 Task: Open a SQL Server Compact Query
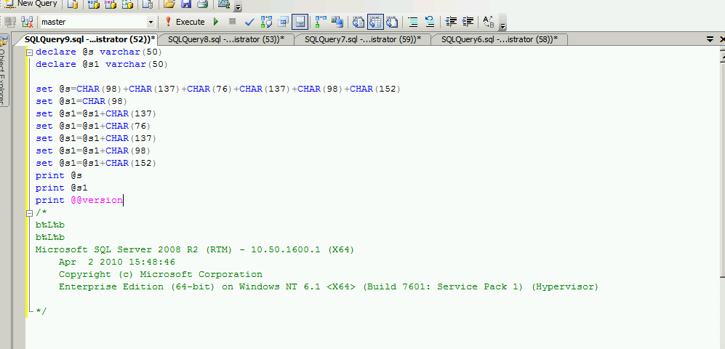[148, 4]
